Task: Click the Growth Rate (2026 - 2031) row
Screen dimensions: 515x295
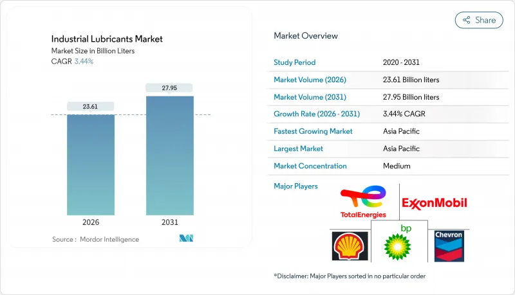Action: click(x=391, y=114)
